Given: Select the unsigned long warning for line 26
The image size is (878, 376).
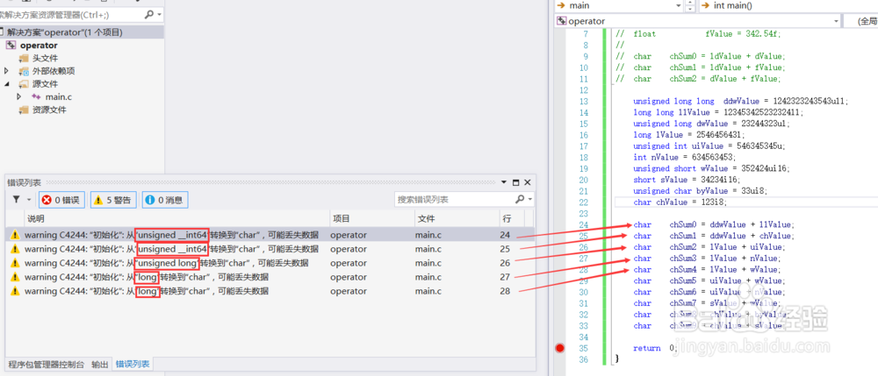Looking at the screenshot, I should (x=270, y=263).
